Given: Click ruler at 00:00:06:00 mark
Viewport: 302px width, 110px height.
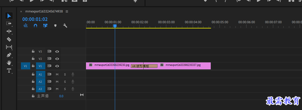Looking at the screenshot, I should [246, 22].
